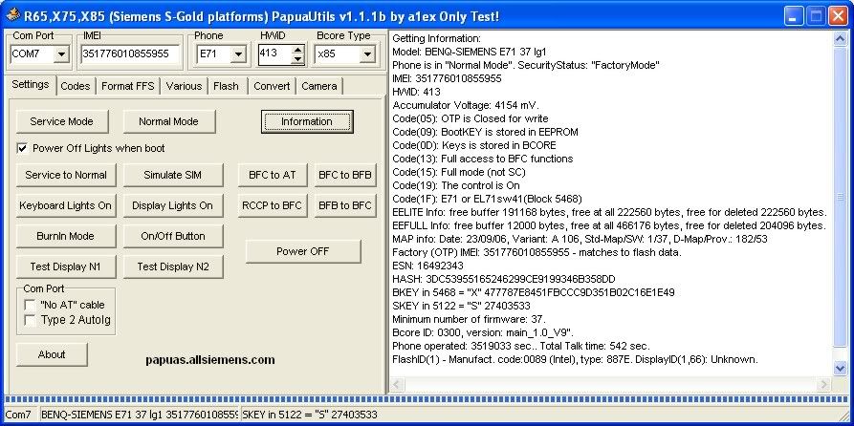This screenshot has width=854, height=426.
Task: Switch to the Camera tab
Action: point(319,86)
